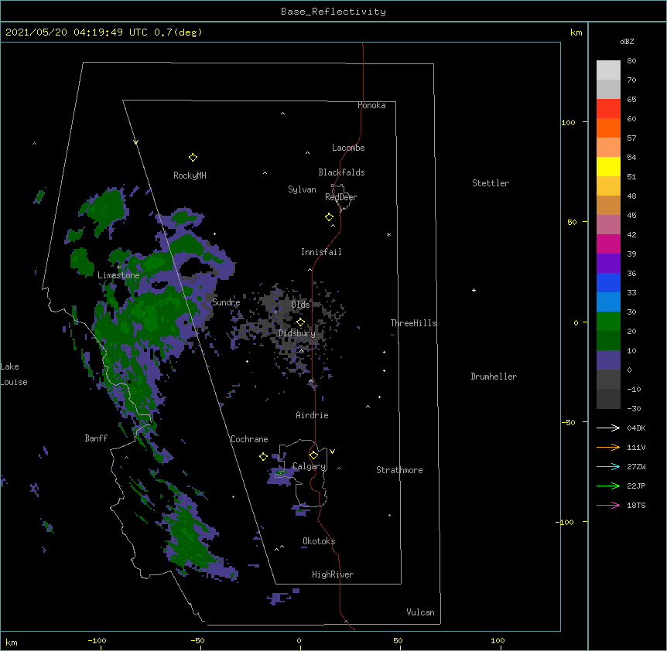Select the light gray 70-80 dBZ swatch

point(608,70)
